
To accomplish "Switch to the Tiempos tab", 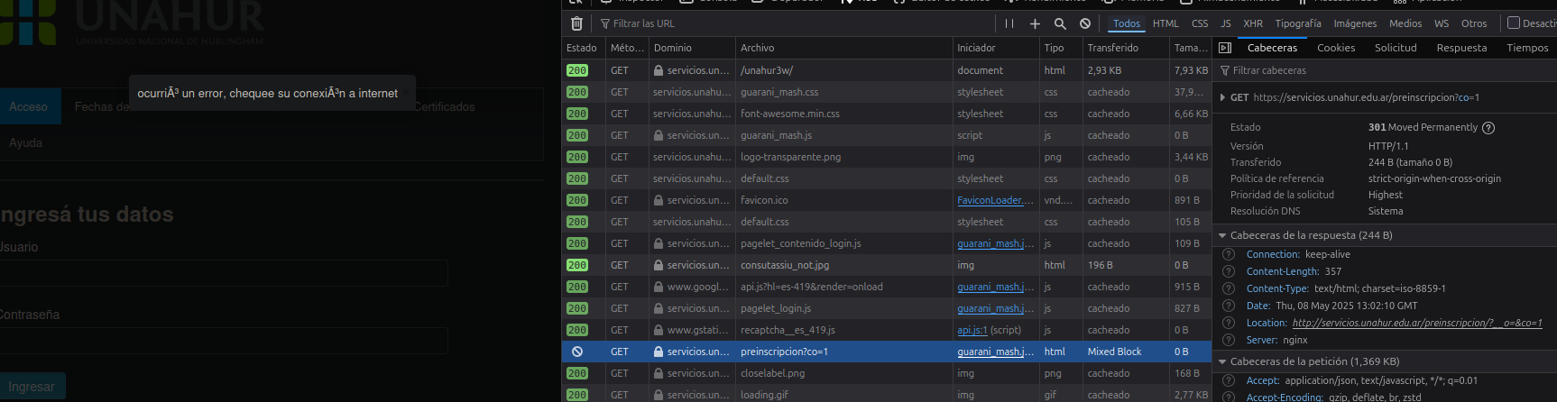I will [x=1527, y=48].
